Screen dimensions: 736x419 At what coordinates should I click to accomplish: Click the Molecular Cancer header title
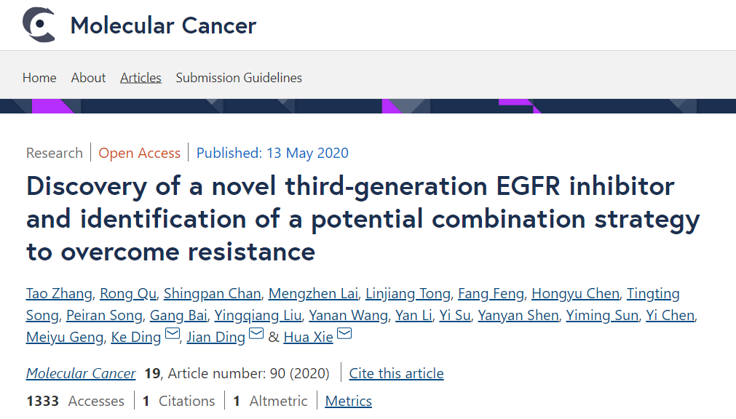163,25
